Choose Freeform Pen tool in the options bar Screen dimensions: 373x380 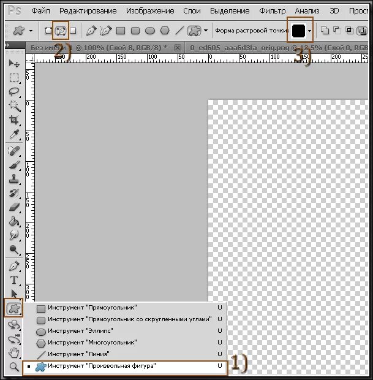pyautogui.click(x=105, y=31)
